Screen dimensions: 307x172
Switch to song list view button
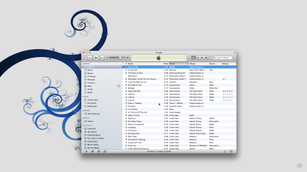pyautogui.click(x=194, y=57)
